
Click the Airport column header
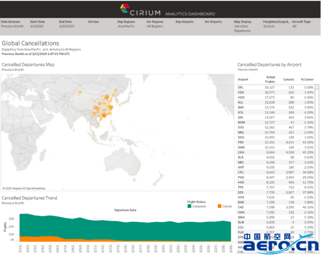point(243,79)
